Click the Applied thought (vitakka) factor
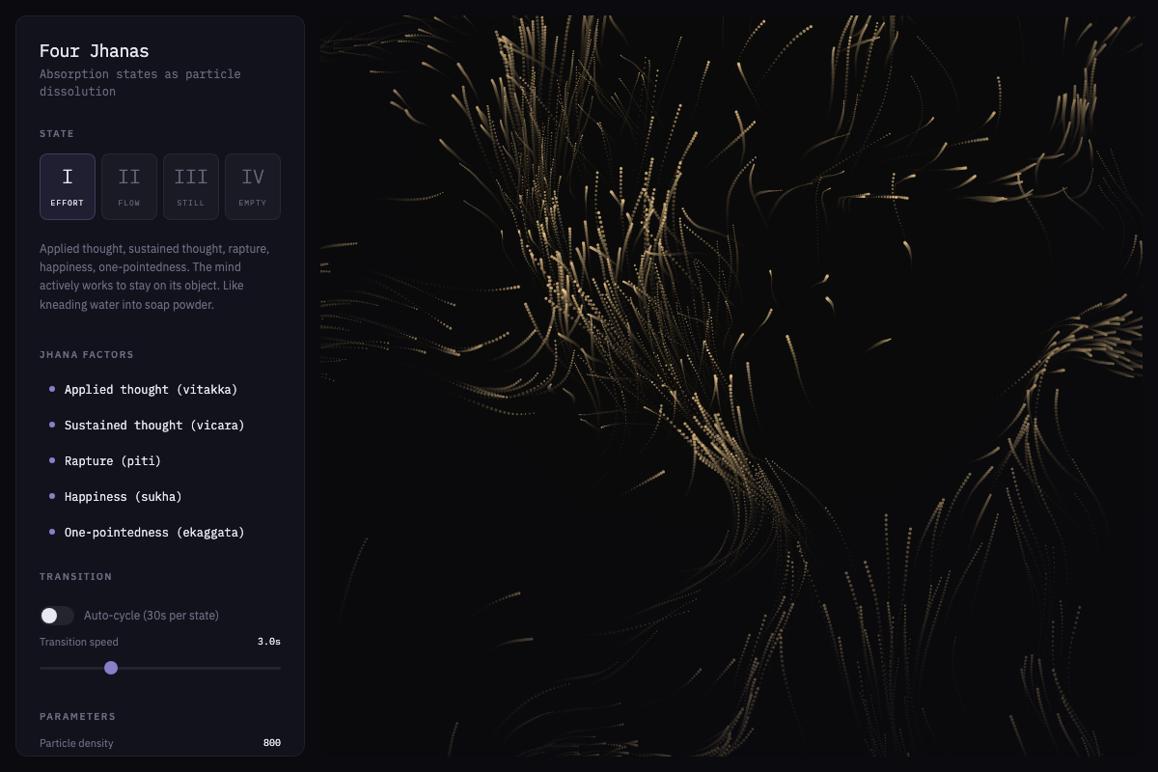 (x=151, y=390)
